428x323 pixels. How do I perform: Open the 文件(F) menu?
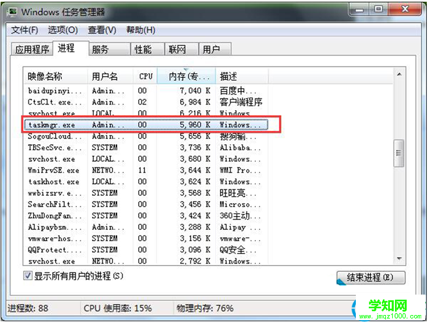click(24, 30)
